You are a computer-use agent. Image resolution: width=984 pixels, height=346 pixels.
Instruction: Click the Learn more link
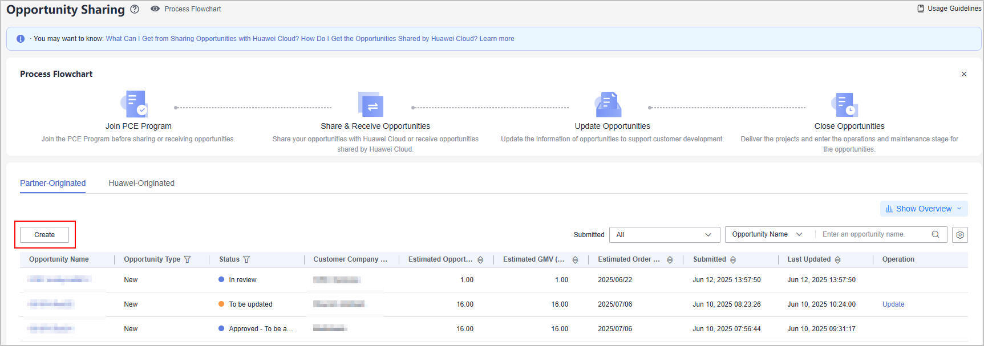497,39
